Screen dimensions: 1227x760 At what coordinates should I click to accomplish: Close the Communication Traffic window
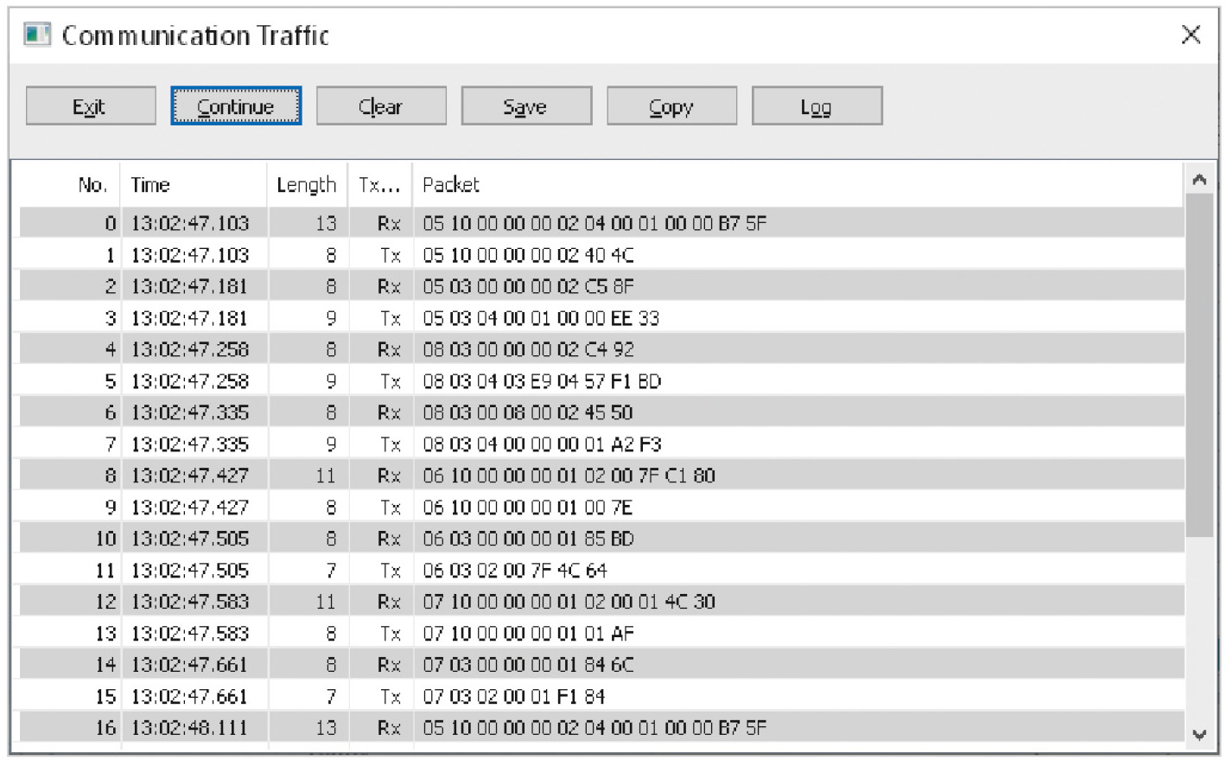pos(1191,35)
